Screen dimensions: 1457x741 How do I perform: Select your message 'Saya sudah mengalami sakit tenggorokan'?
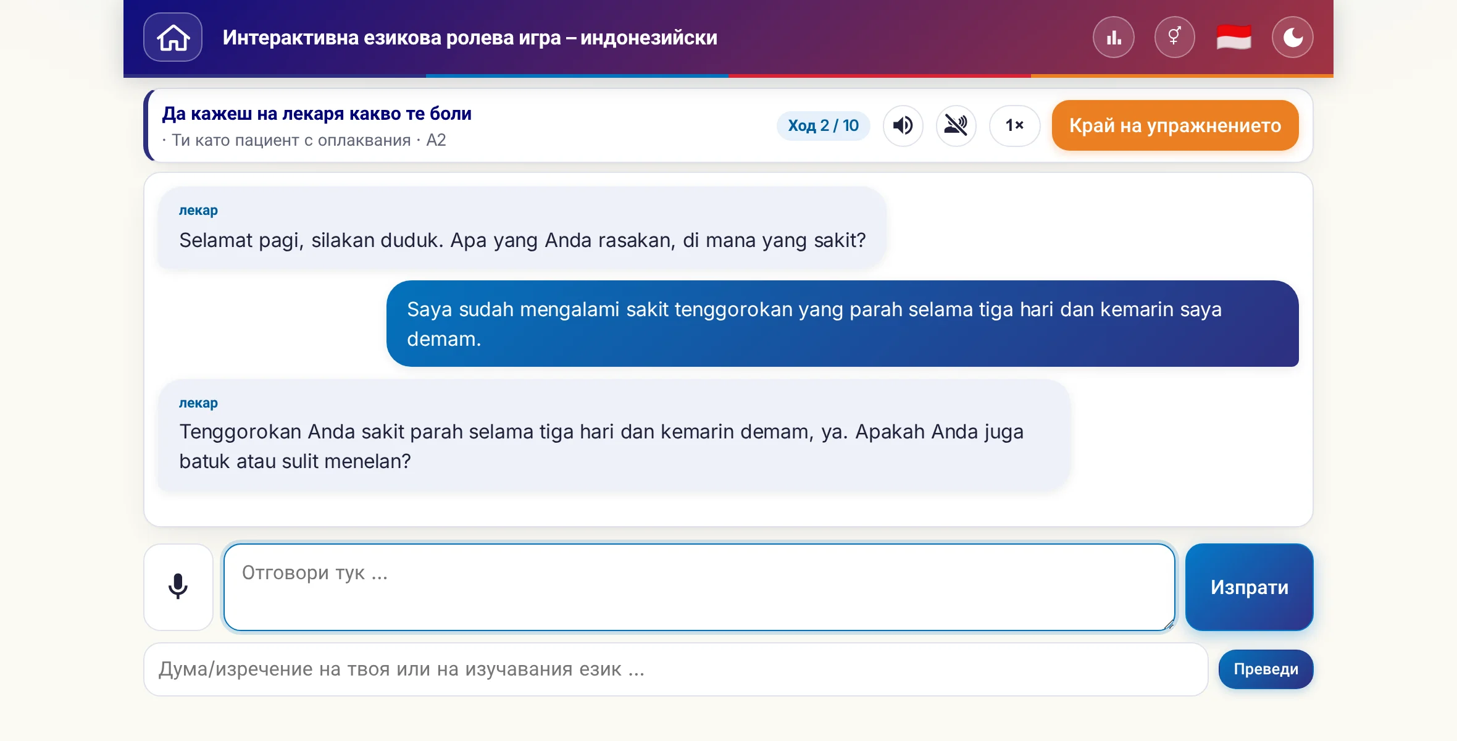pos(842,324)
